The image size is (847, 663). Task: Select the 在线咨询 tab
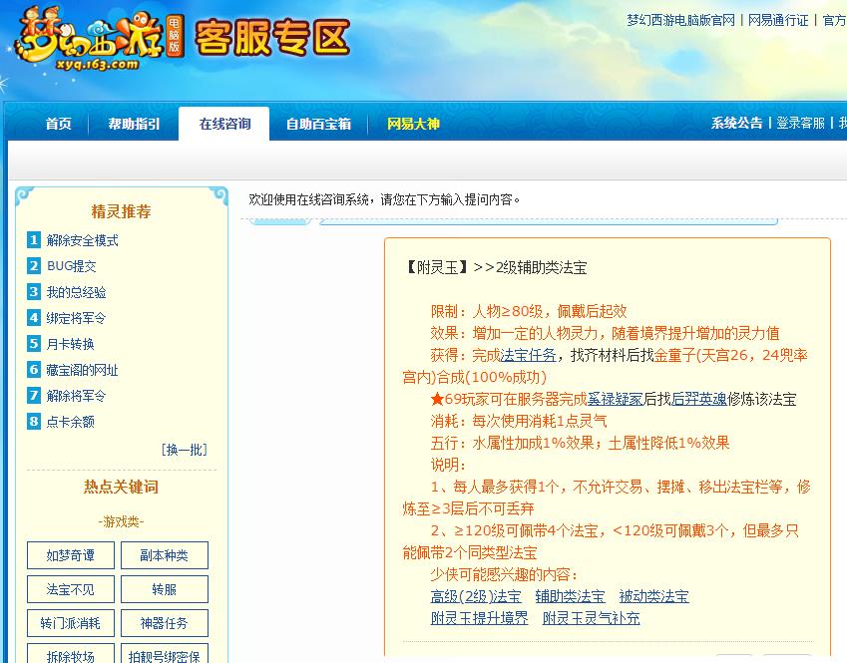[x=224, y=124]
